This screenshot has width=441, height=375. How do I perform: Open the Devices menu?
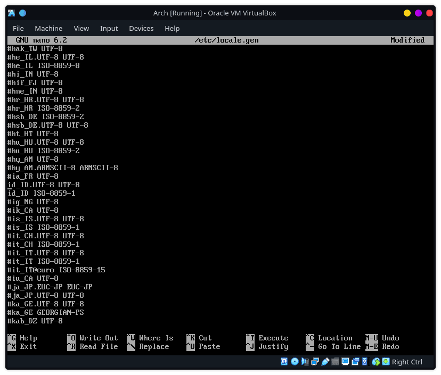tap(141, 28)
